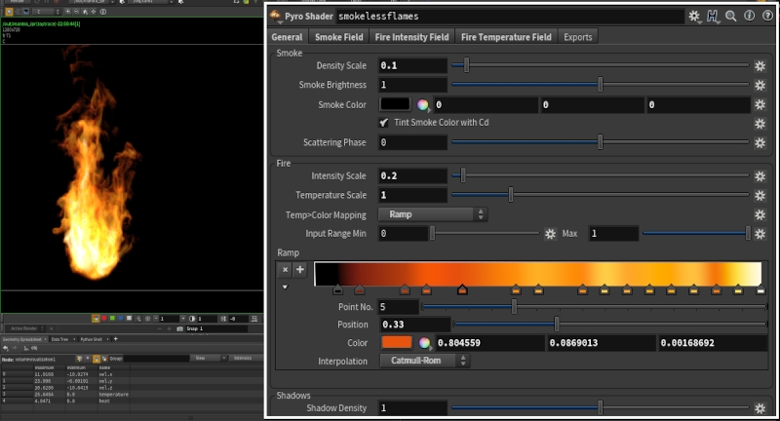Open the Fire Temperature Field tab

[x=505, y=37]
